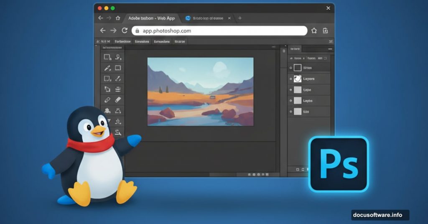Switch to the second browser tab with blue icon
Viewport: 428px width, 224px height.
(207, 18)
